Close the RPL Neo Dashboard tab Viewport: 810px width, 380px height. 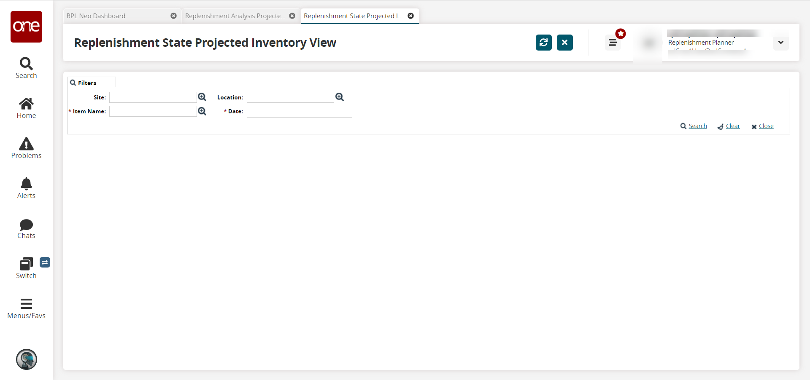click(173, 16)
